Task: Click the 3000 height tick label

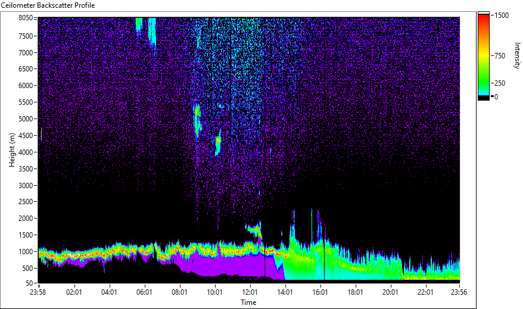Action: pyautogui.click(x=26, y=186)
